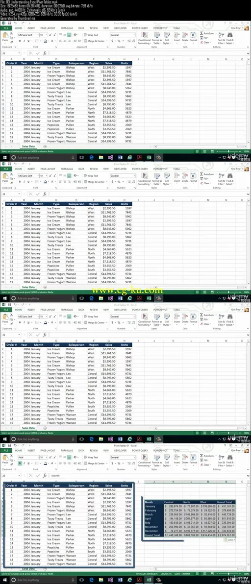Click Cell Styles in the top frame's ribbon
251x584 pixels.
(x=167, y=38)
